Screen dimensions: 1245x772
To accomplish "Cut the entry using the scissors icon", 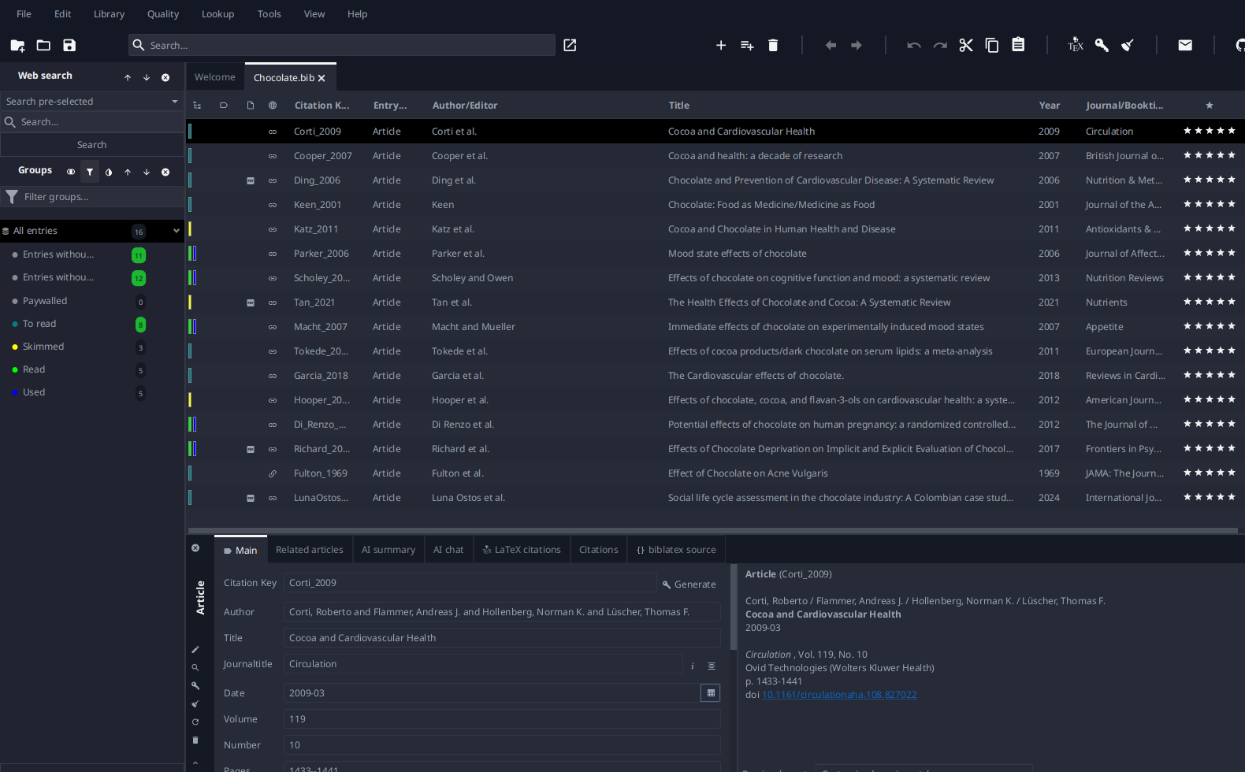I will (966, 46).
